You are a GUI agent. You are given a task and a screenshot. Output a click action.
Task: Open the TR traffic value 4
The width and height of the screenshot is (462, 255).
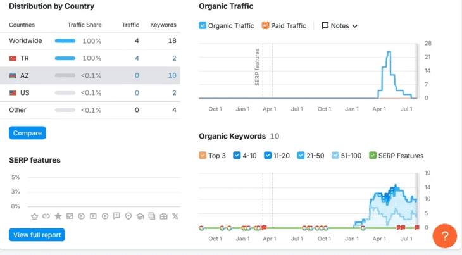pos(137,58)
